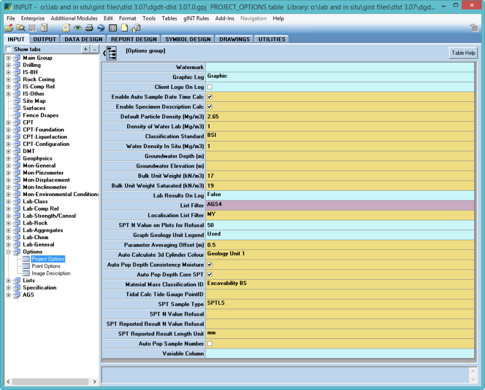Click the printer icon in toolbar
The width and height of the screenshot is (485, 390).
(x=89, y=28)
